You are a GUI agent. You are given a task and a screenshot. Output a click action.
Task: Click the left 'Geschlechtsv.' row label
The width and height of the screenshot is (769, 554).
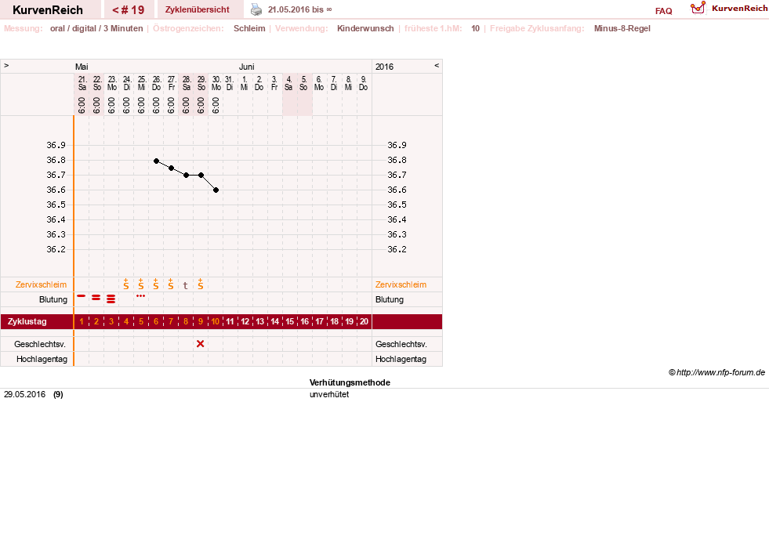pyautogui.click(x=40, y=344)
